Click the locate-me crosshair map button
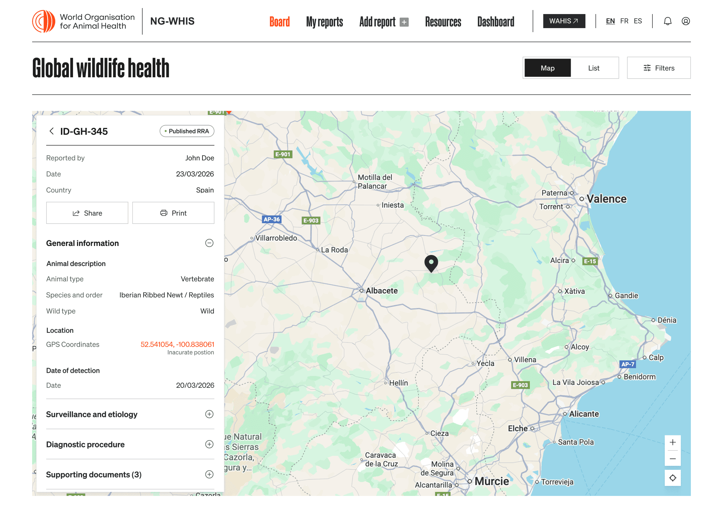Screen dimensions: 723x514 pyautogui.click(x=672, y=478)
